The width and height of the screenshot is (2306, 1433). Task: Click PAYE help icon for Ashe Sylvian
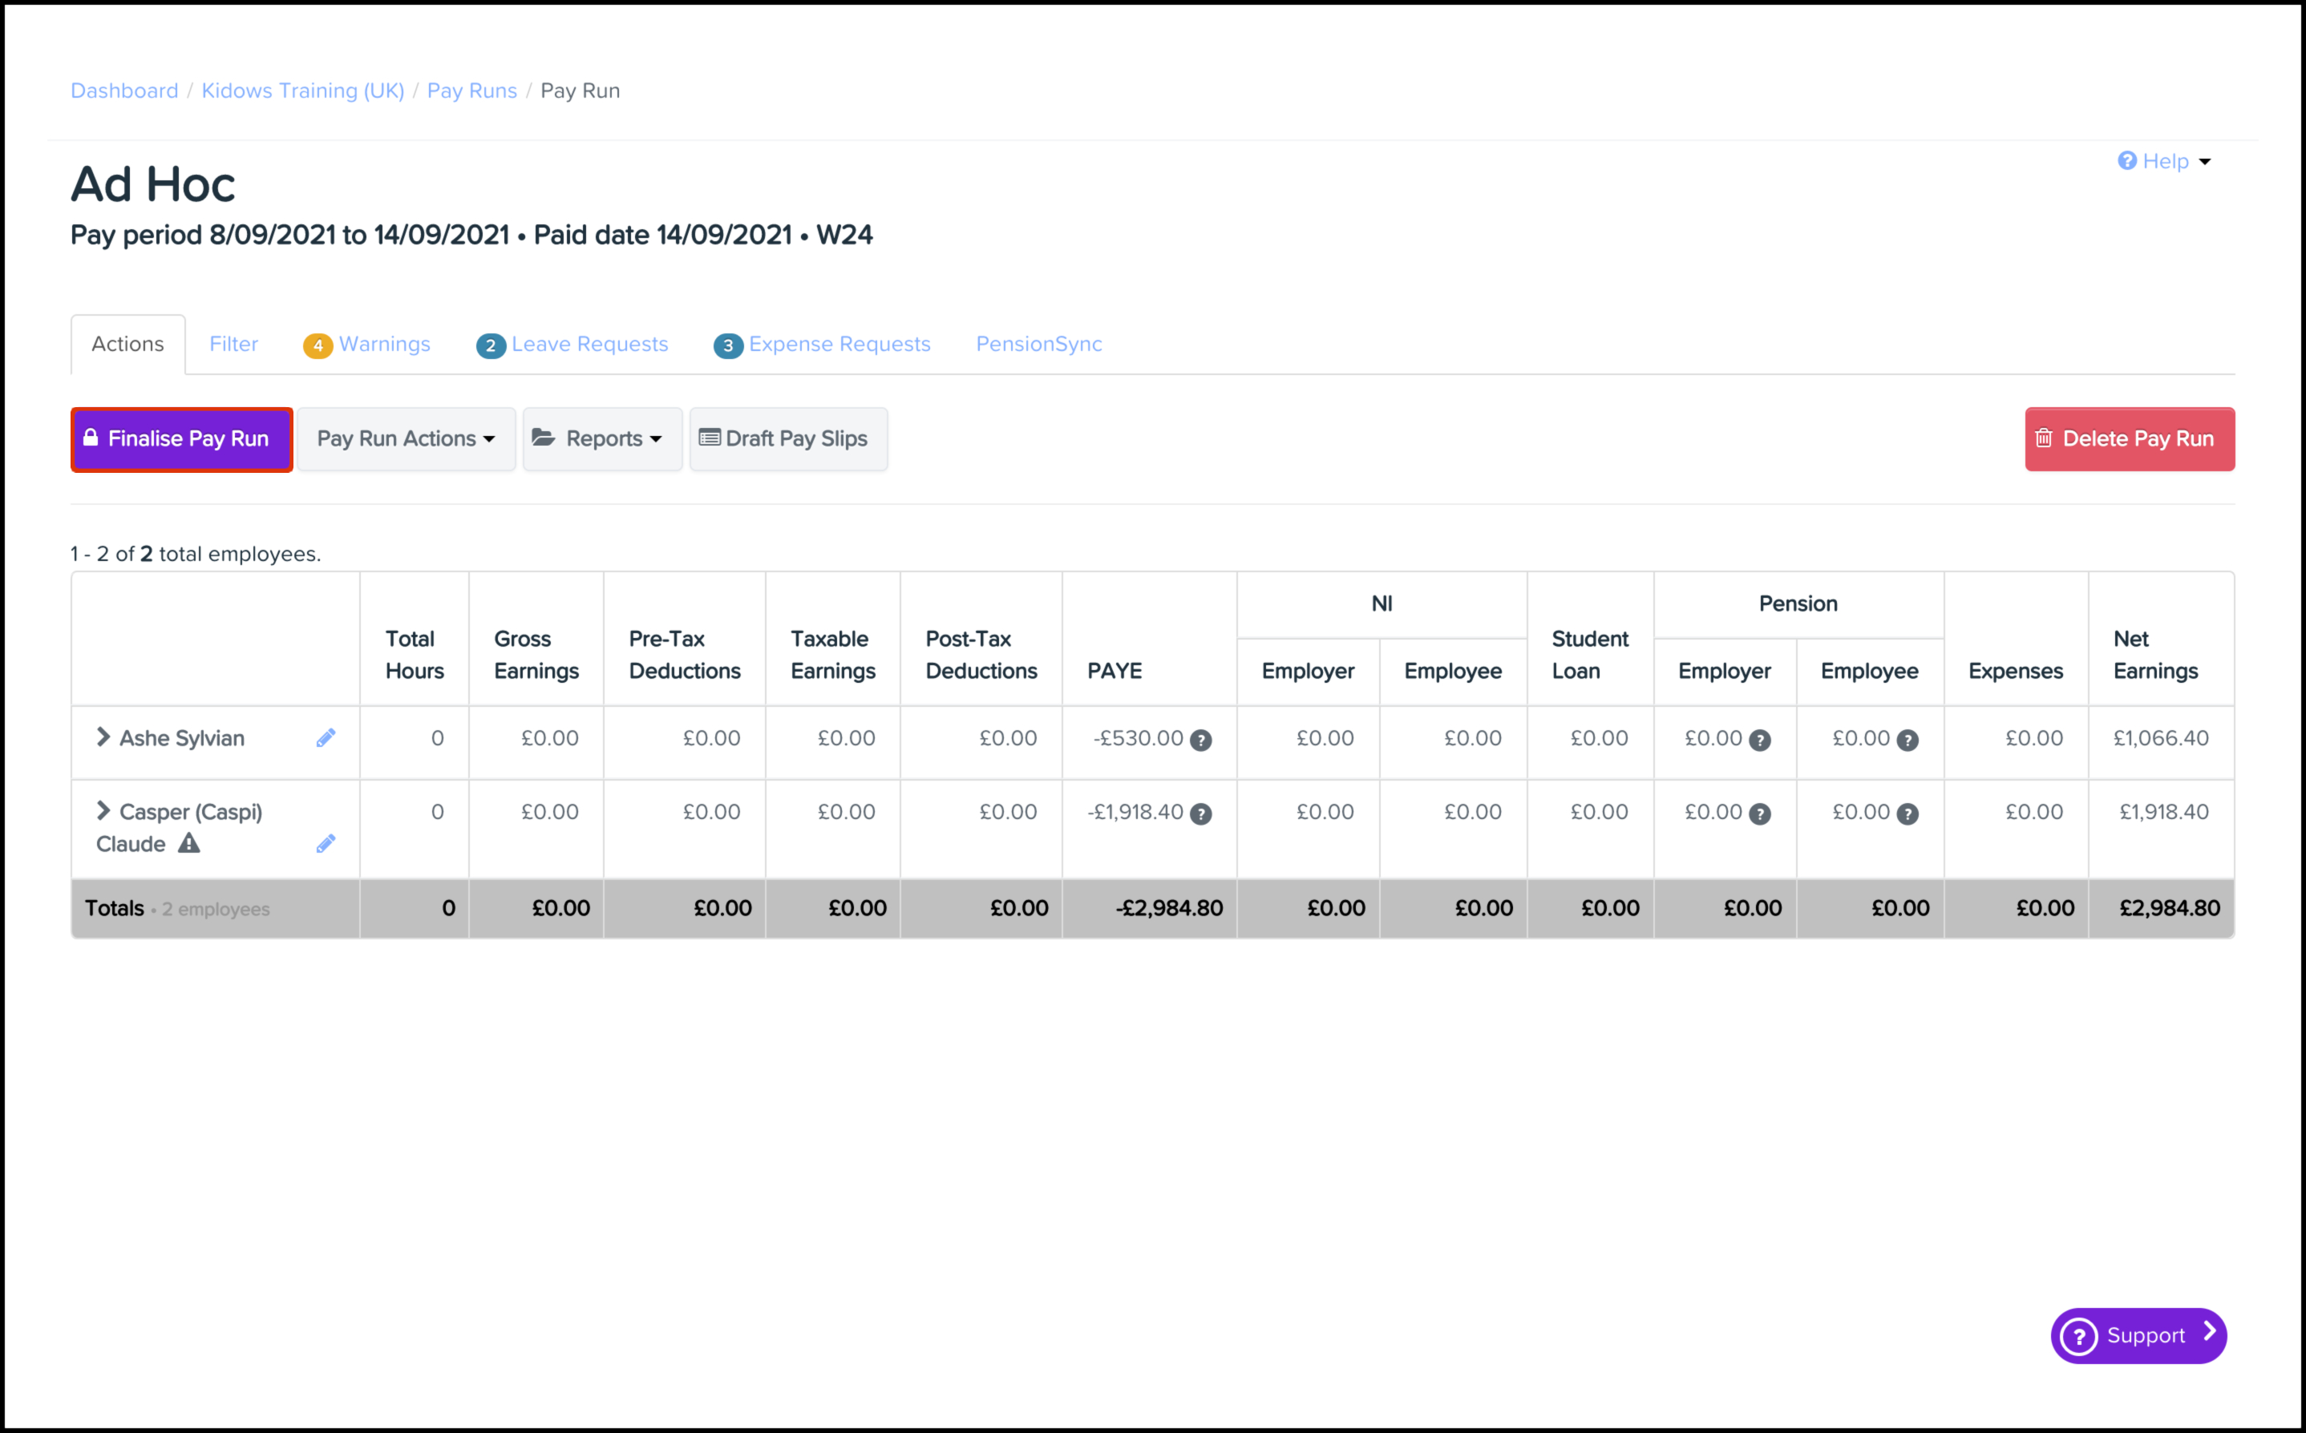click(1200, 741)
